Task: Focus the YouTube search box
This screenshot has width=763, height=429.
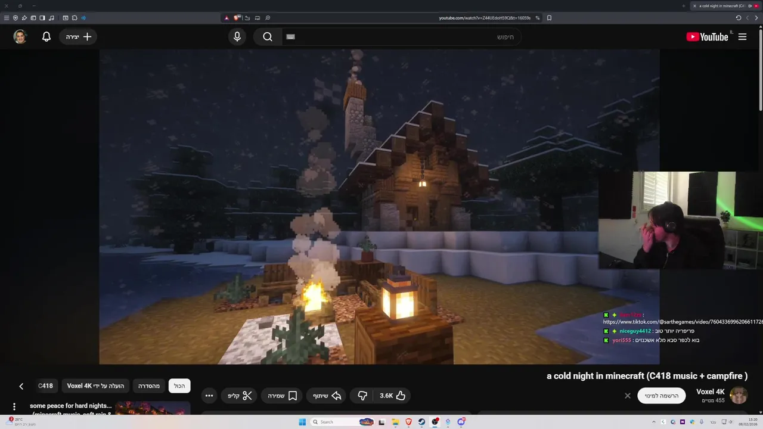Action: click(401, 37)
